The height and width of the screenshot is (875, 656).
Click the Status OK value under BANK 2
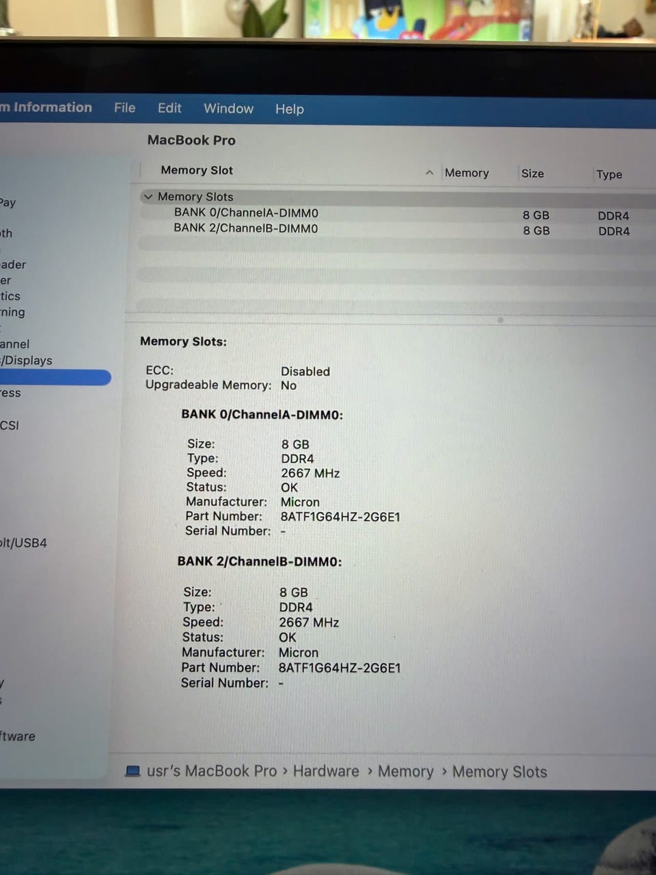(287, 637)
